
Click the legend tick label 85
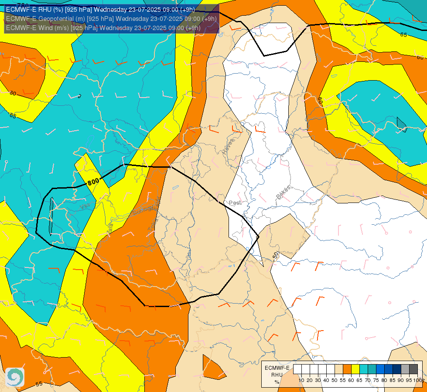click(393, 381)
